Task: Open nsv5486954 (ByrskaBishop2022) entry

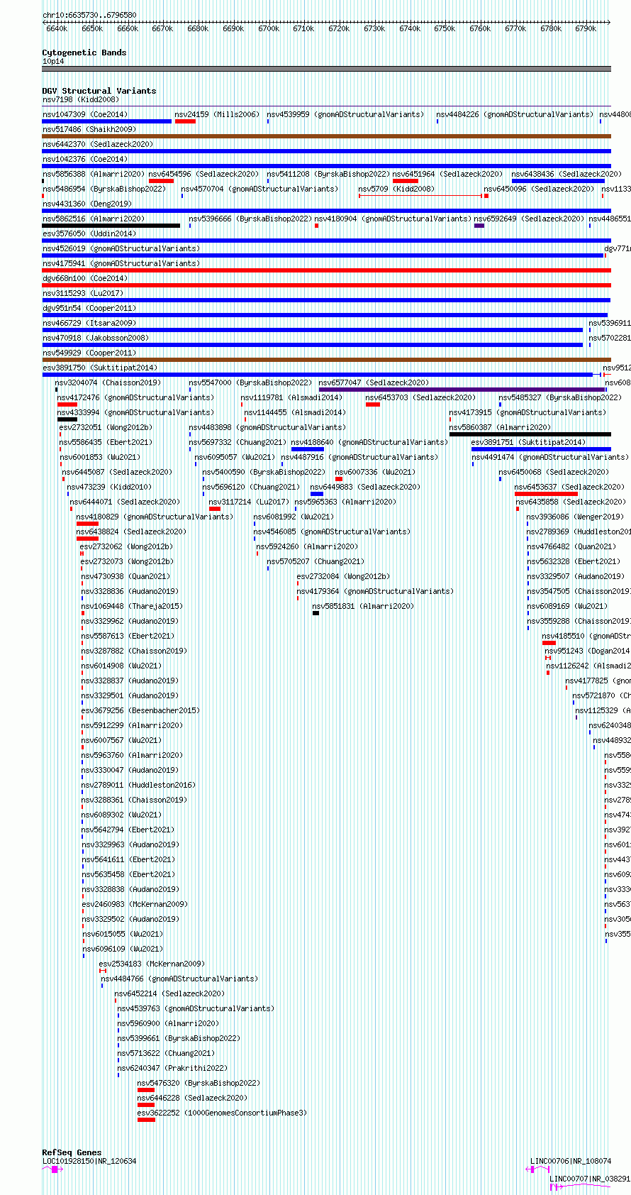Action: tap(104, 189)
